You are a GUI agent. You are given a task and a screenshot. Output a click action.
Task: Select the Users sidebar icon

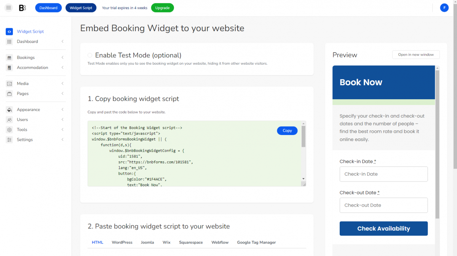point(8,119)
